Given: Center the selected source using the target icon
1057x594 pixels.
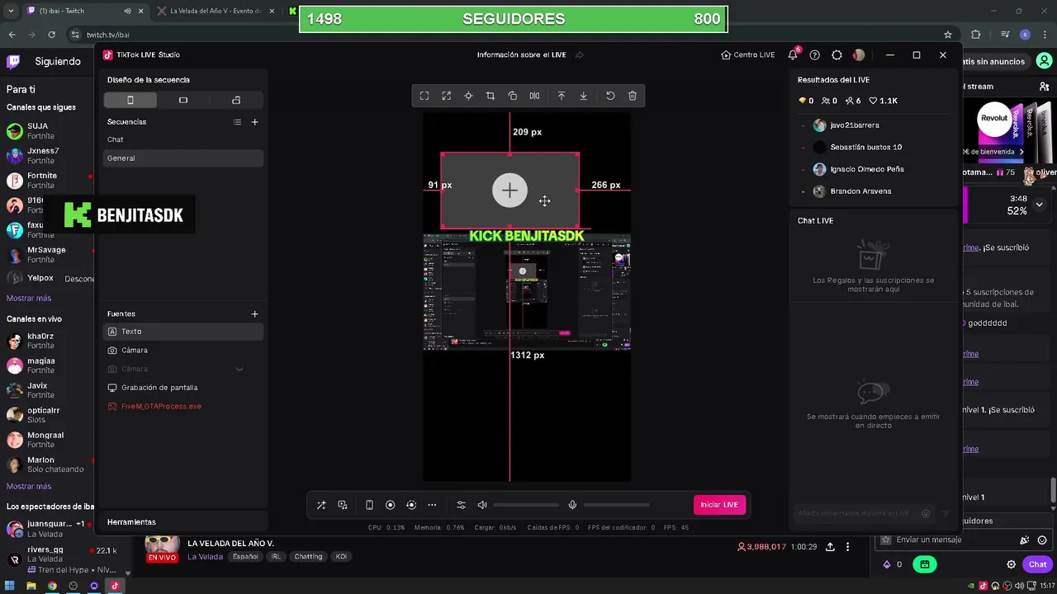Looking at the screenshot, I should tap(468, 96).
